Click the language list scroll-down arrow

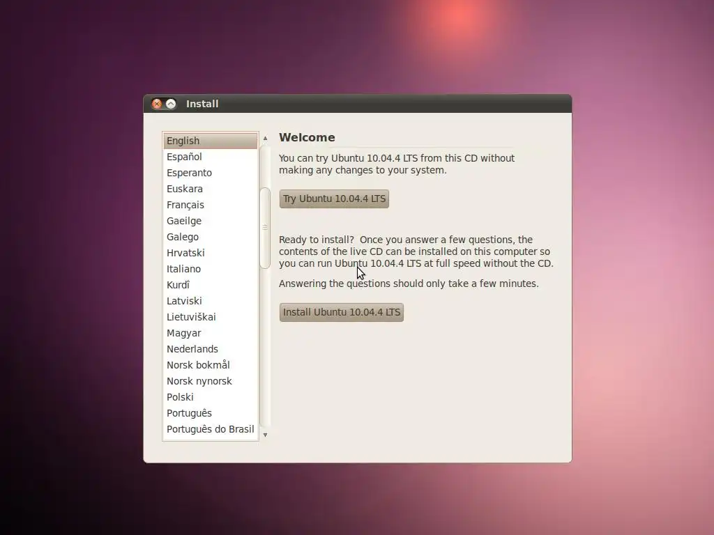click(265, 435)
